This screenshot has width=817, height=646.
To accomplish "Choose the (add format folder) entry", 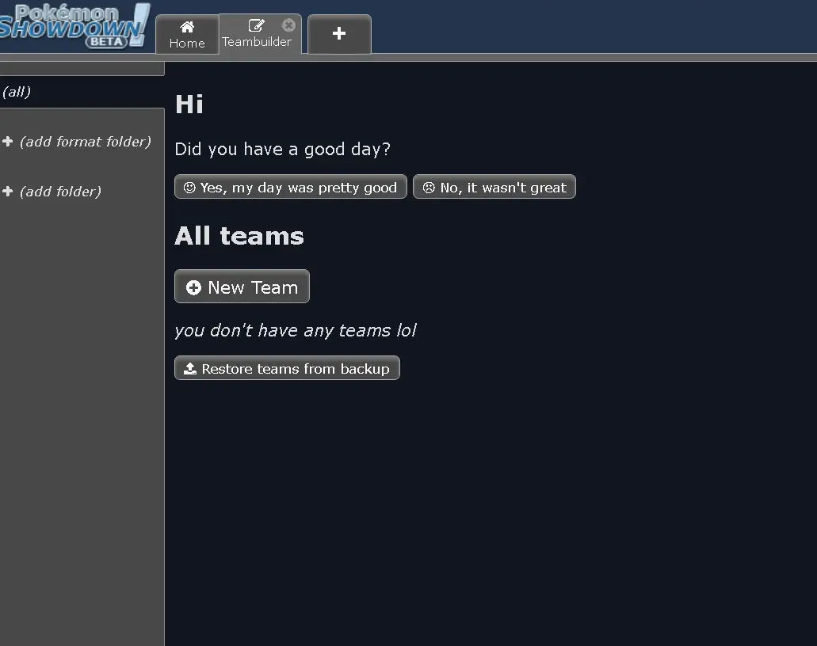I will pos(85,142).
